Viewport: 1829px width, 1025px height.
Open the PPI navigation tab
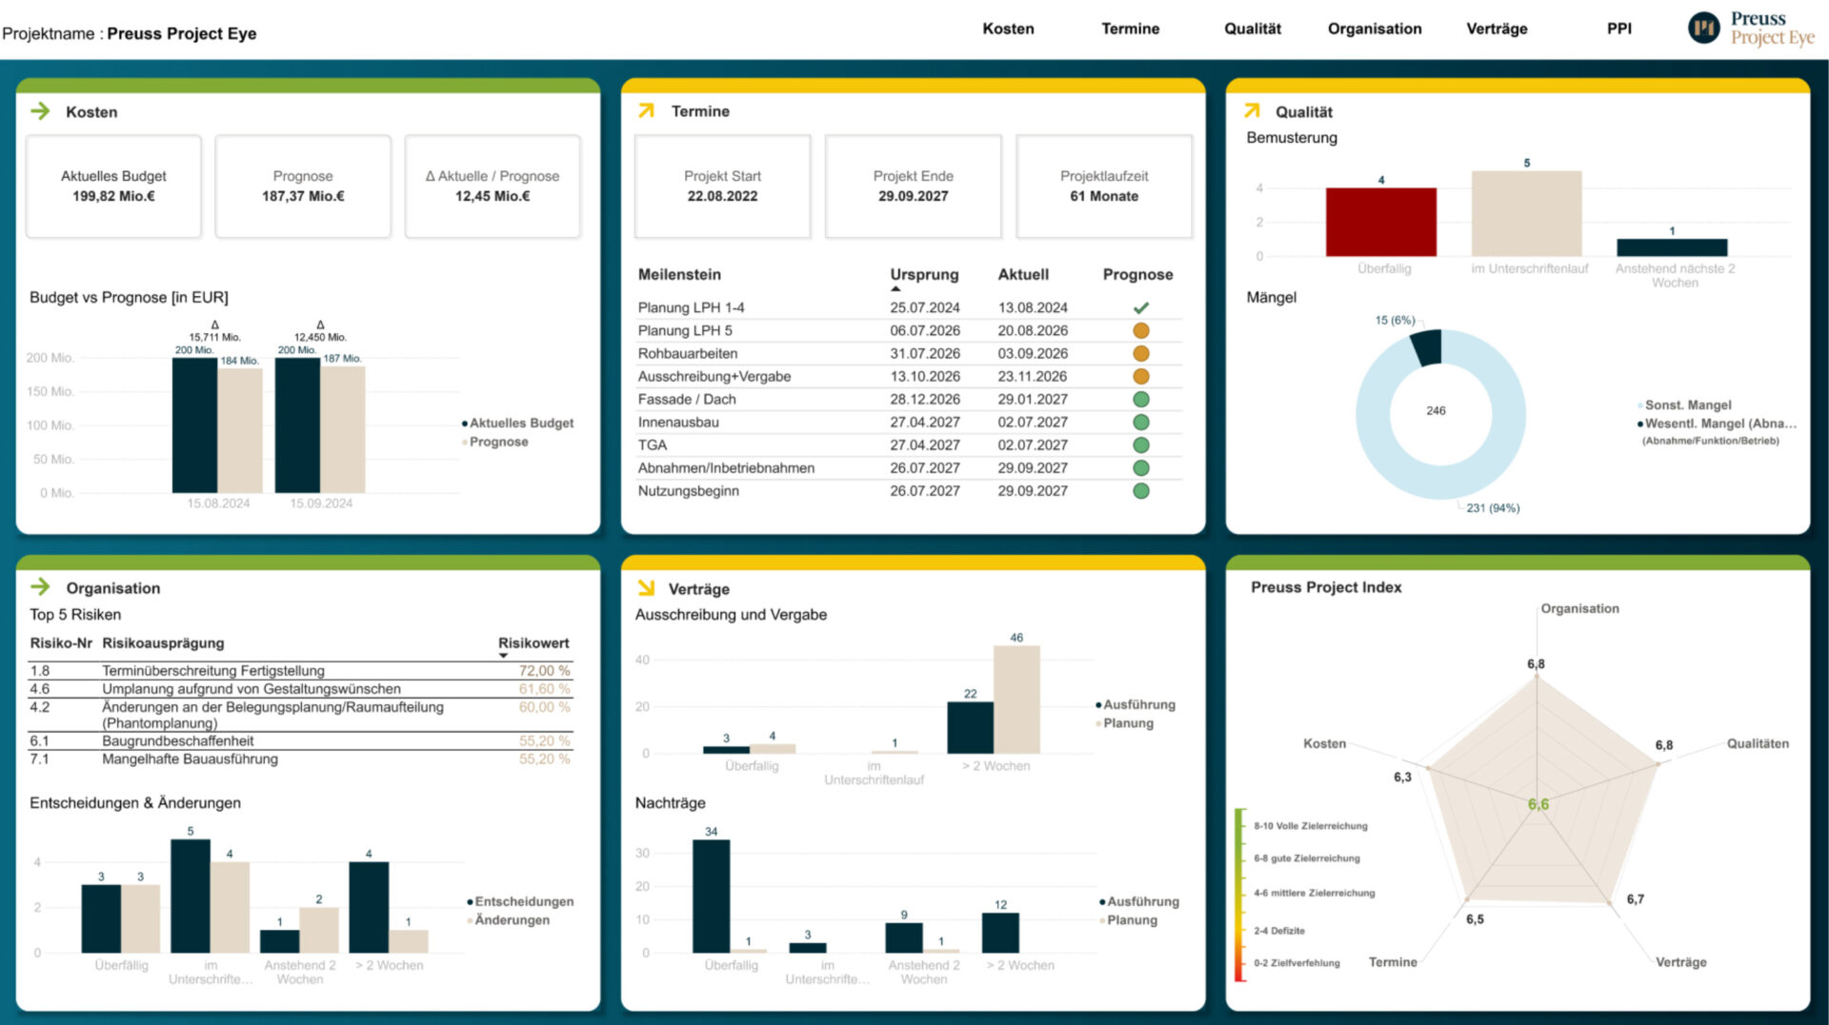tap(1618, 29)
